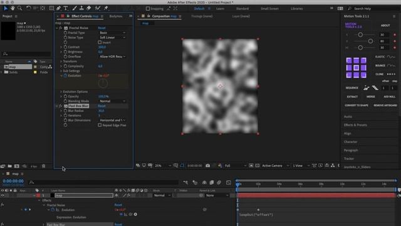Select the Rectangle shape tool
The height and width of the screenshot is (226, 401).
51,8
